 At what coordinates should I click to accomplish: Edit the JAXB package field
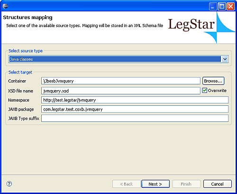tap(135, 109)
